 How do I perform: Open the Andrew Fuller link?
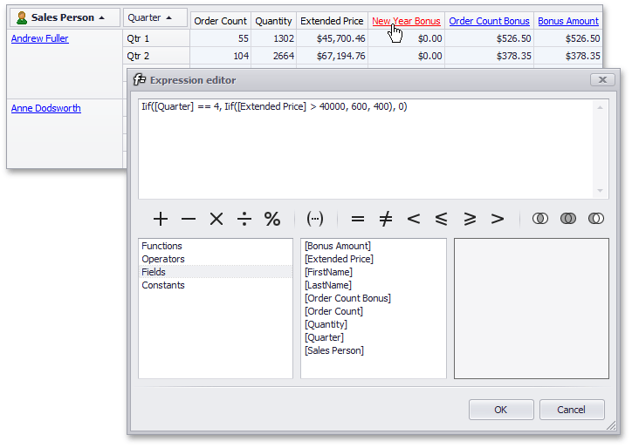pyautogui.click(x=39, y=38)
